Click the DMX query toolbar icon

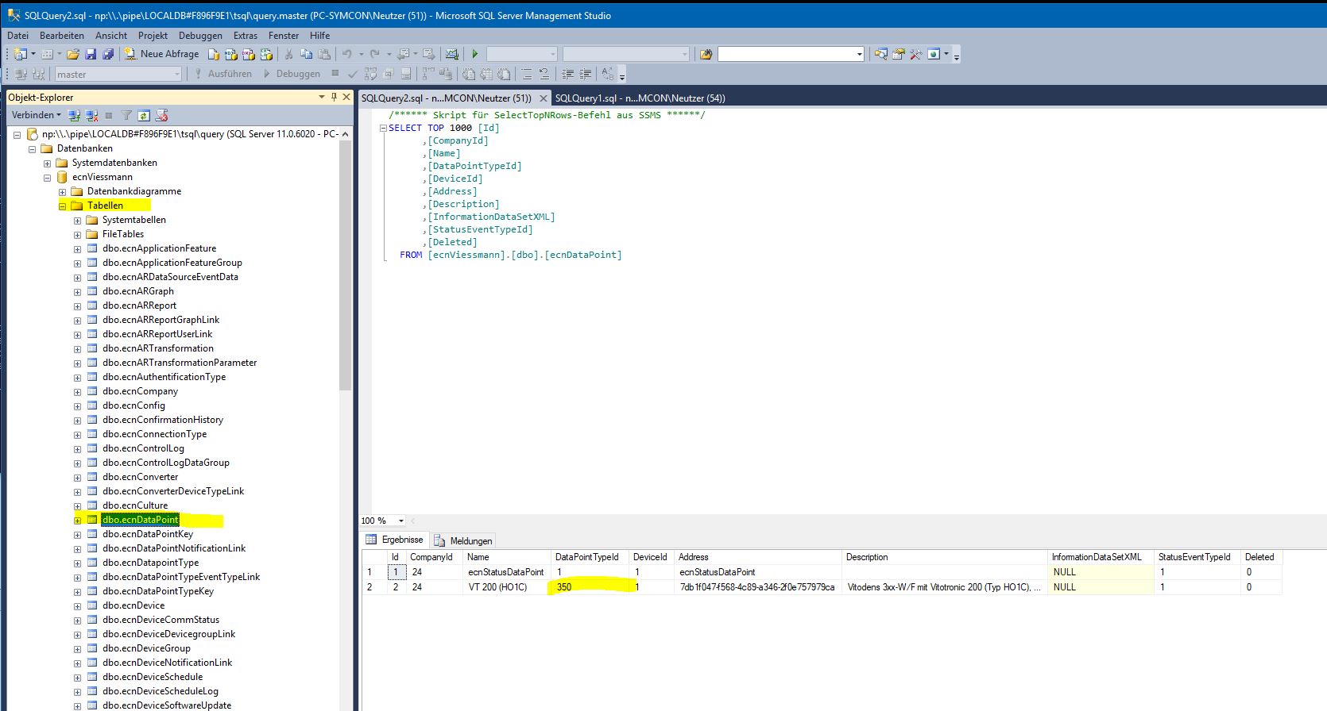tap(249, 54)
